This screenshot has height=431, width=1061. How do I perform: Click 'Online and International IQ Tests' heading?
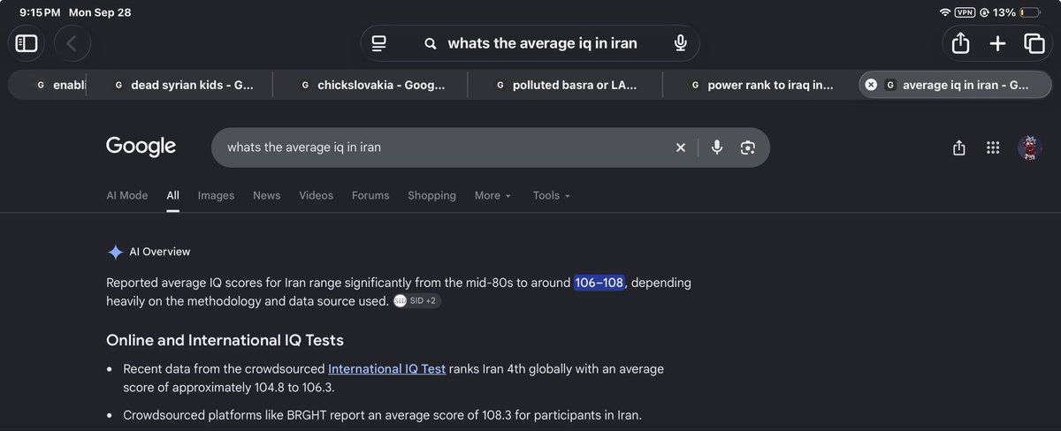225,340
